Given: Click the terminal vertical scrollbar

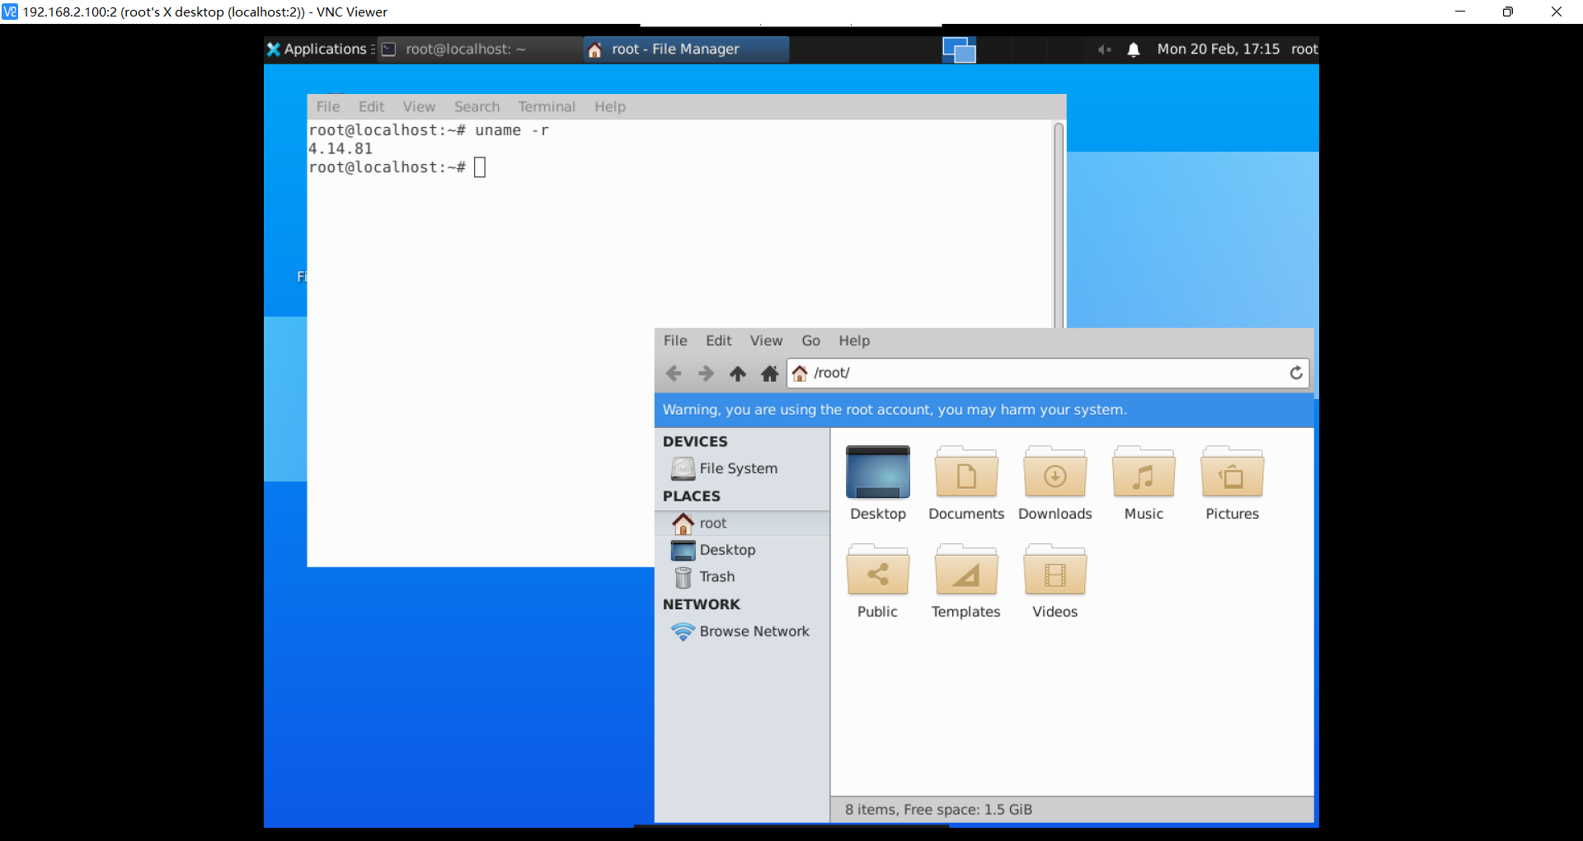Looking at the screenshot, I should tap(1059, 224).
